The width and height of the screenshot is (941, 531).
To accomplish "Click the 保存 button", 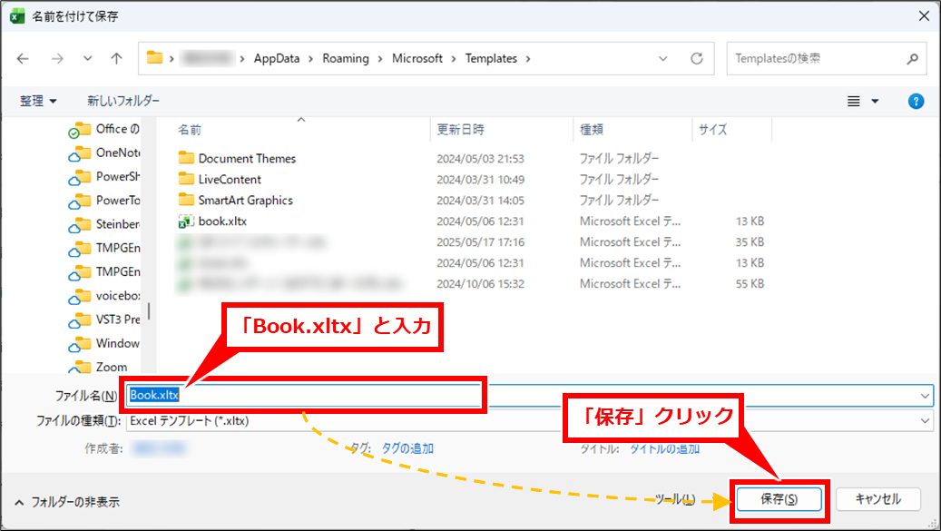I will coord(779,498).
